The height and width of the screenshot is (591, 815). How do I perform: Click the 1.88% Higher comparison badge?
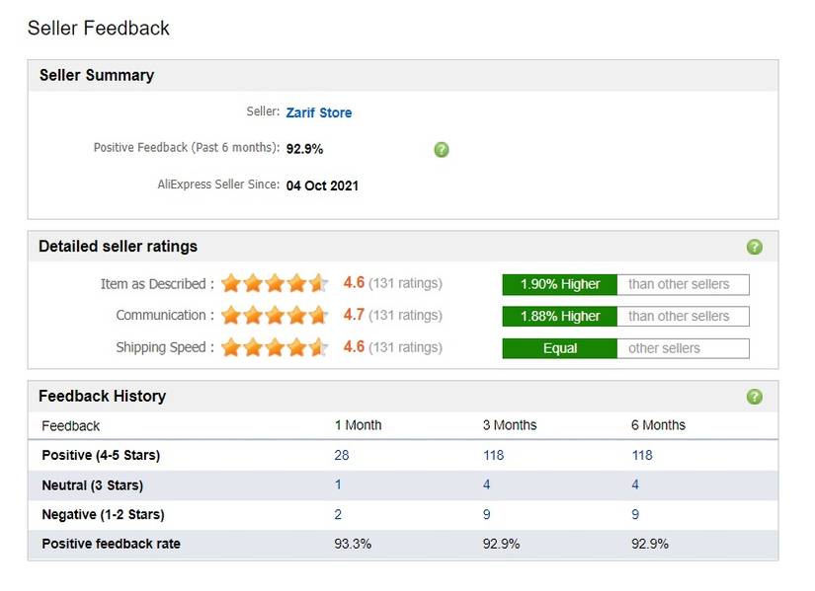[x=560, y=316]
